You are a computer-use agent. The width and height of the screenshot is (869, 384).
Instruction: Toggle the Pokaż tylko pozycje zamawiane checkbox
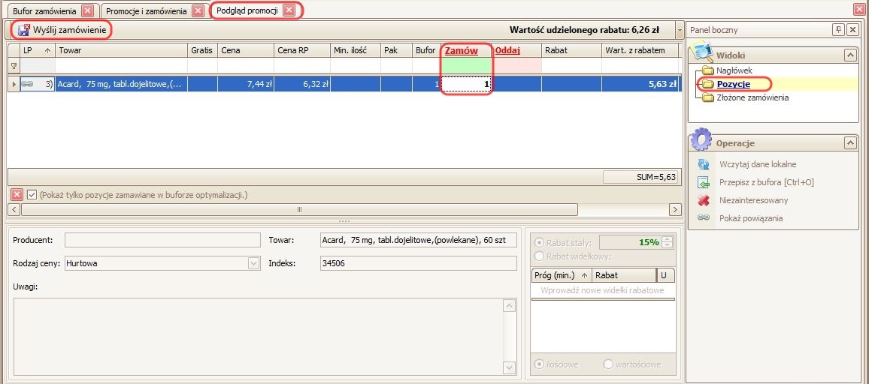pos(32,195)
